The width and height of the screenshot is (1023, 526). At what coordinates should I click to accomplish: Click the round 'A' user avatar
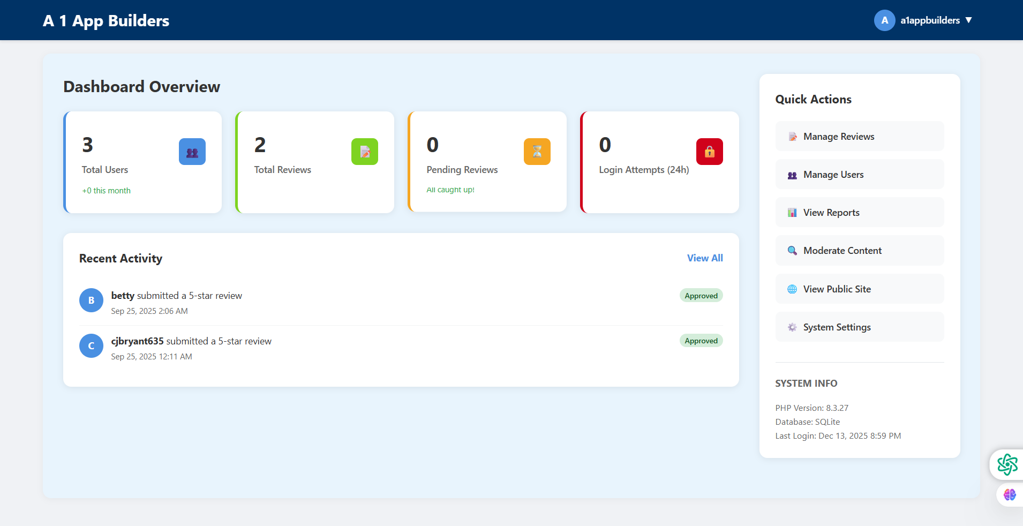884,20
